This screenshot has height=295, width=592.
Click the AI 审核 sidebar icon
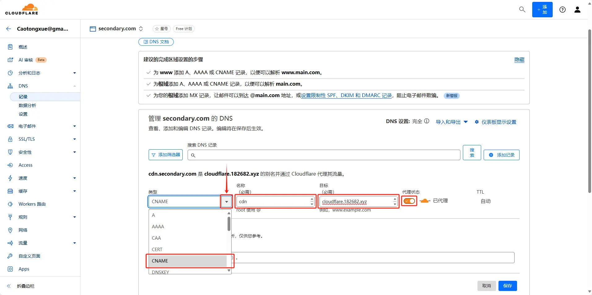click(10, 60)
